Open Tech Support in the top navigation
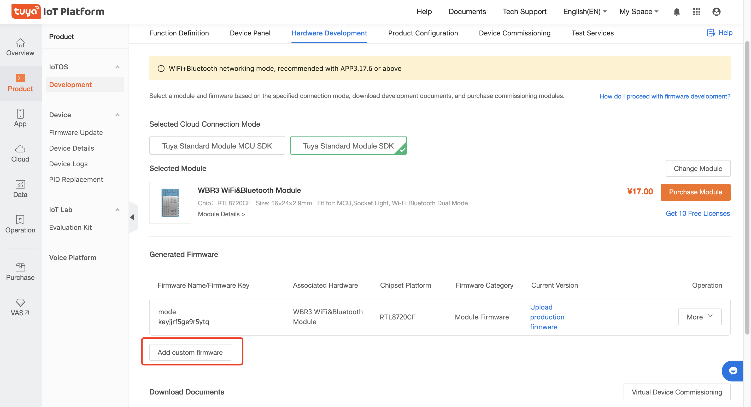 click(524, 12)
